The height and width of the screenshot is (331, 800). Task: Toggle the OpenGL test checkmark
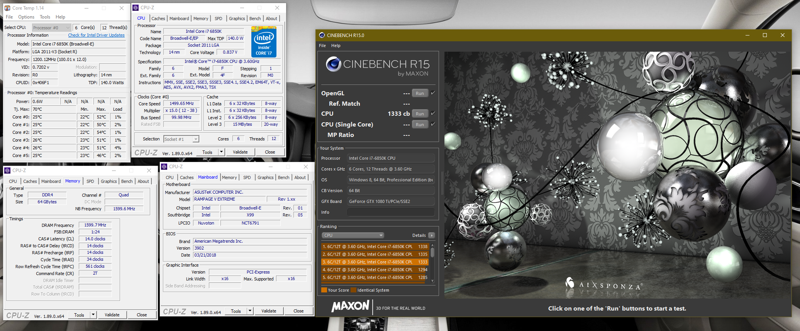coord(433,93)
